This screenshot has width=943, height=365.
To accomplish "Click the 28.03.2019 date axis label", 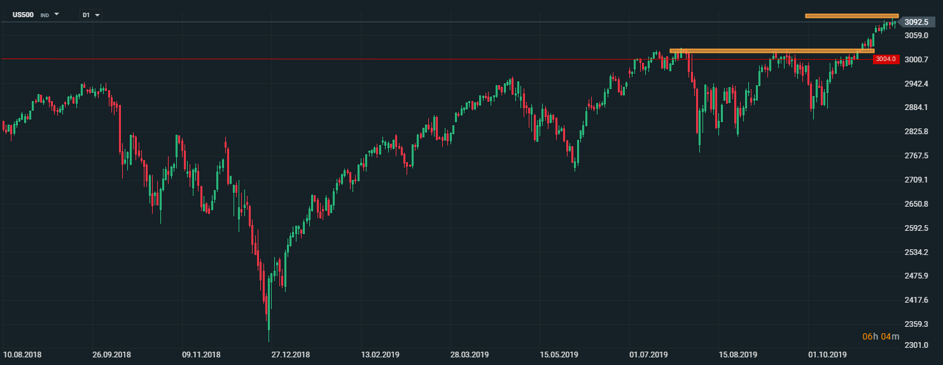I will point(470,354).
